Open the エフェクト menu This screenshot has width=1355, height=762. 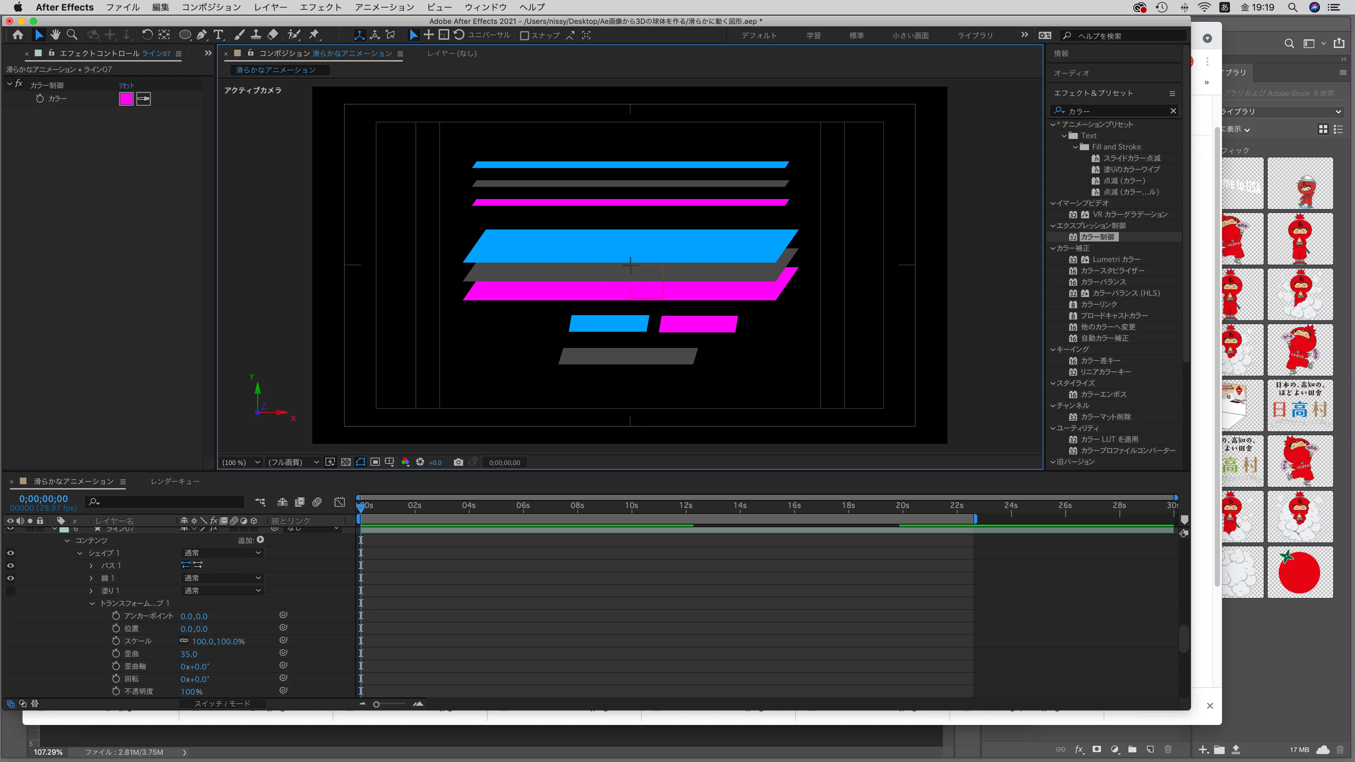(320, 7)
